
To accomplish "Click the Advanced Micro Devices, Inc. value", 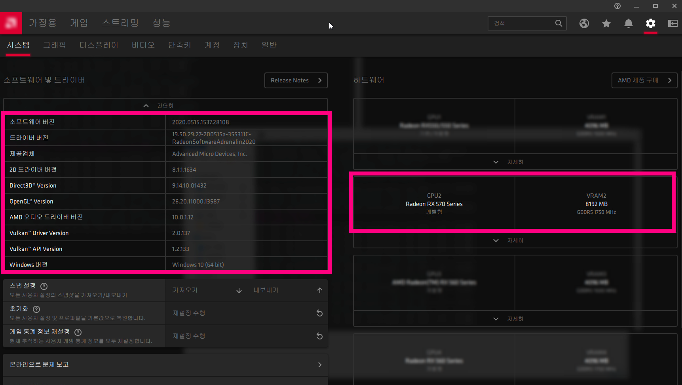I will point(209,154).
